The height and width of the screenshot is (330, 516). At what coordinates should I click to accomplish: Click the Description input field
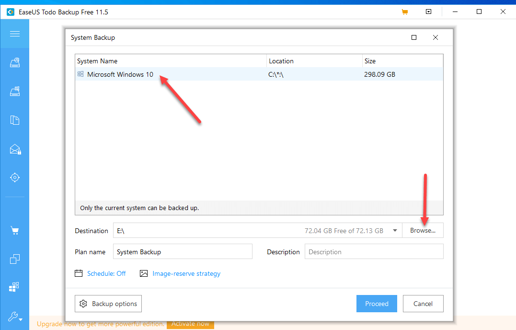point(374,252)
